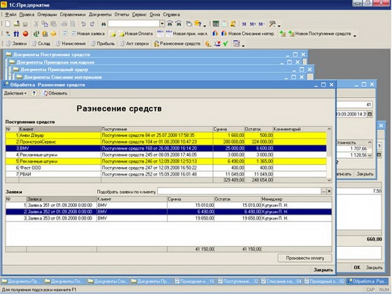
Task: Click Новая Оплата in the toolbar
Action: (136, 34)
